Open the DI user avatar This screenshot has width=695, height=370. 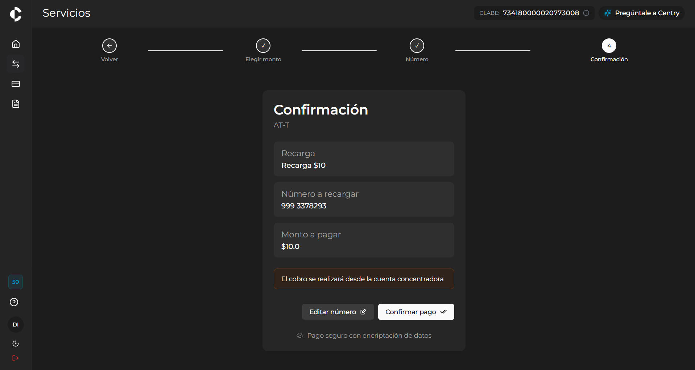click(16, 325)
